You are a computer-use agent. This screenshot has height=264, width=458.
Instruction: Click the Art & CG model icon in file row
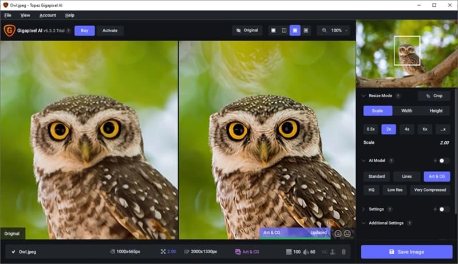click(238, 251)
